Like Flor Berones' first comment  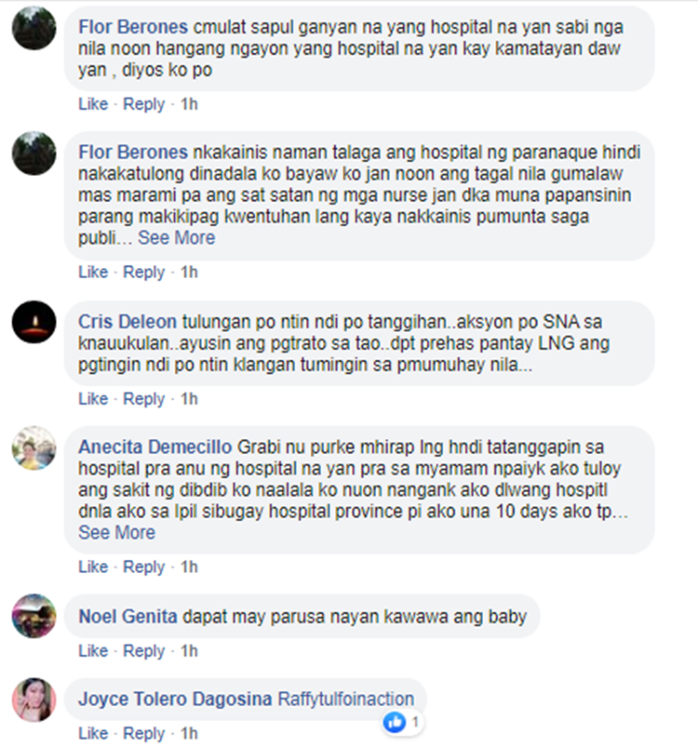(x=93, y=103)
